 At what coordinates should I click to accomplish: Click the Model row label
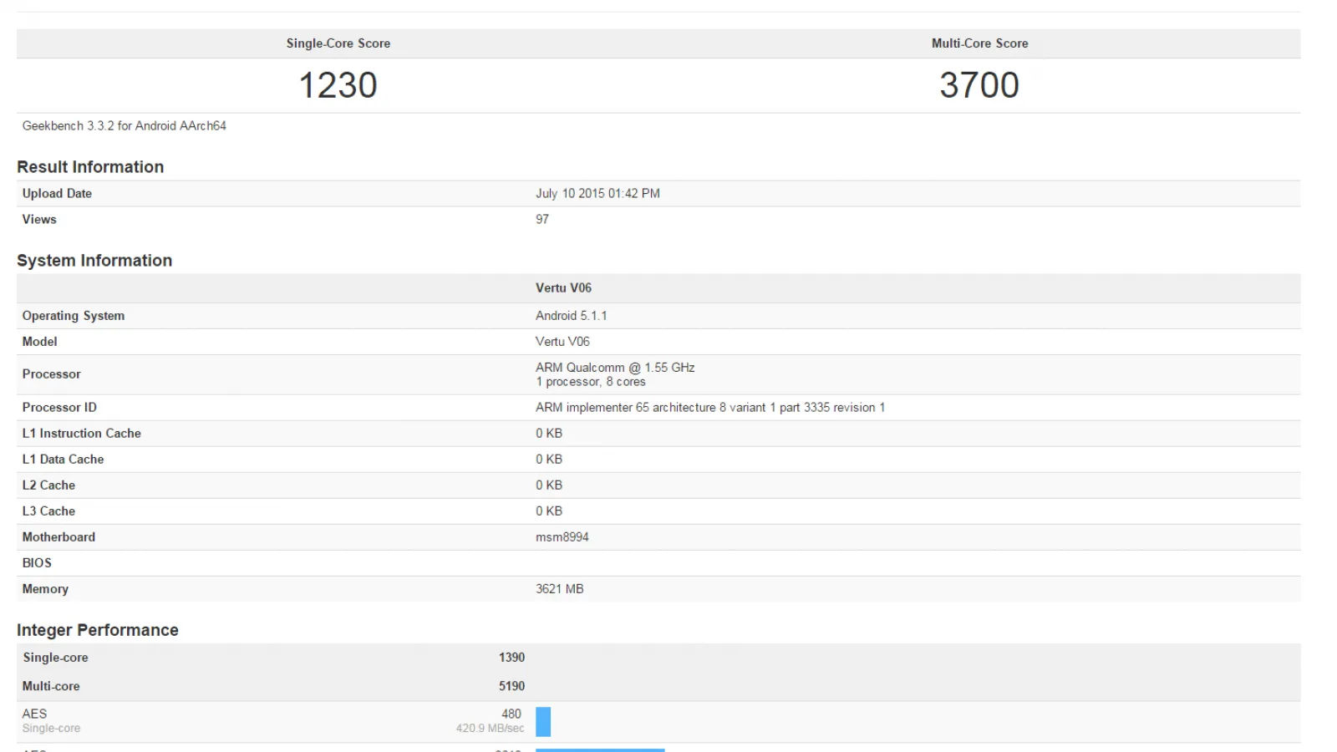click(39, 342)
